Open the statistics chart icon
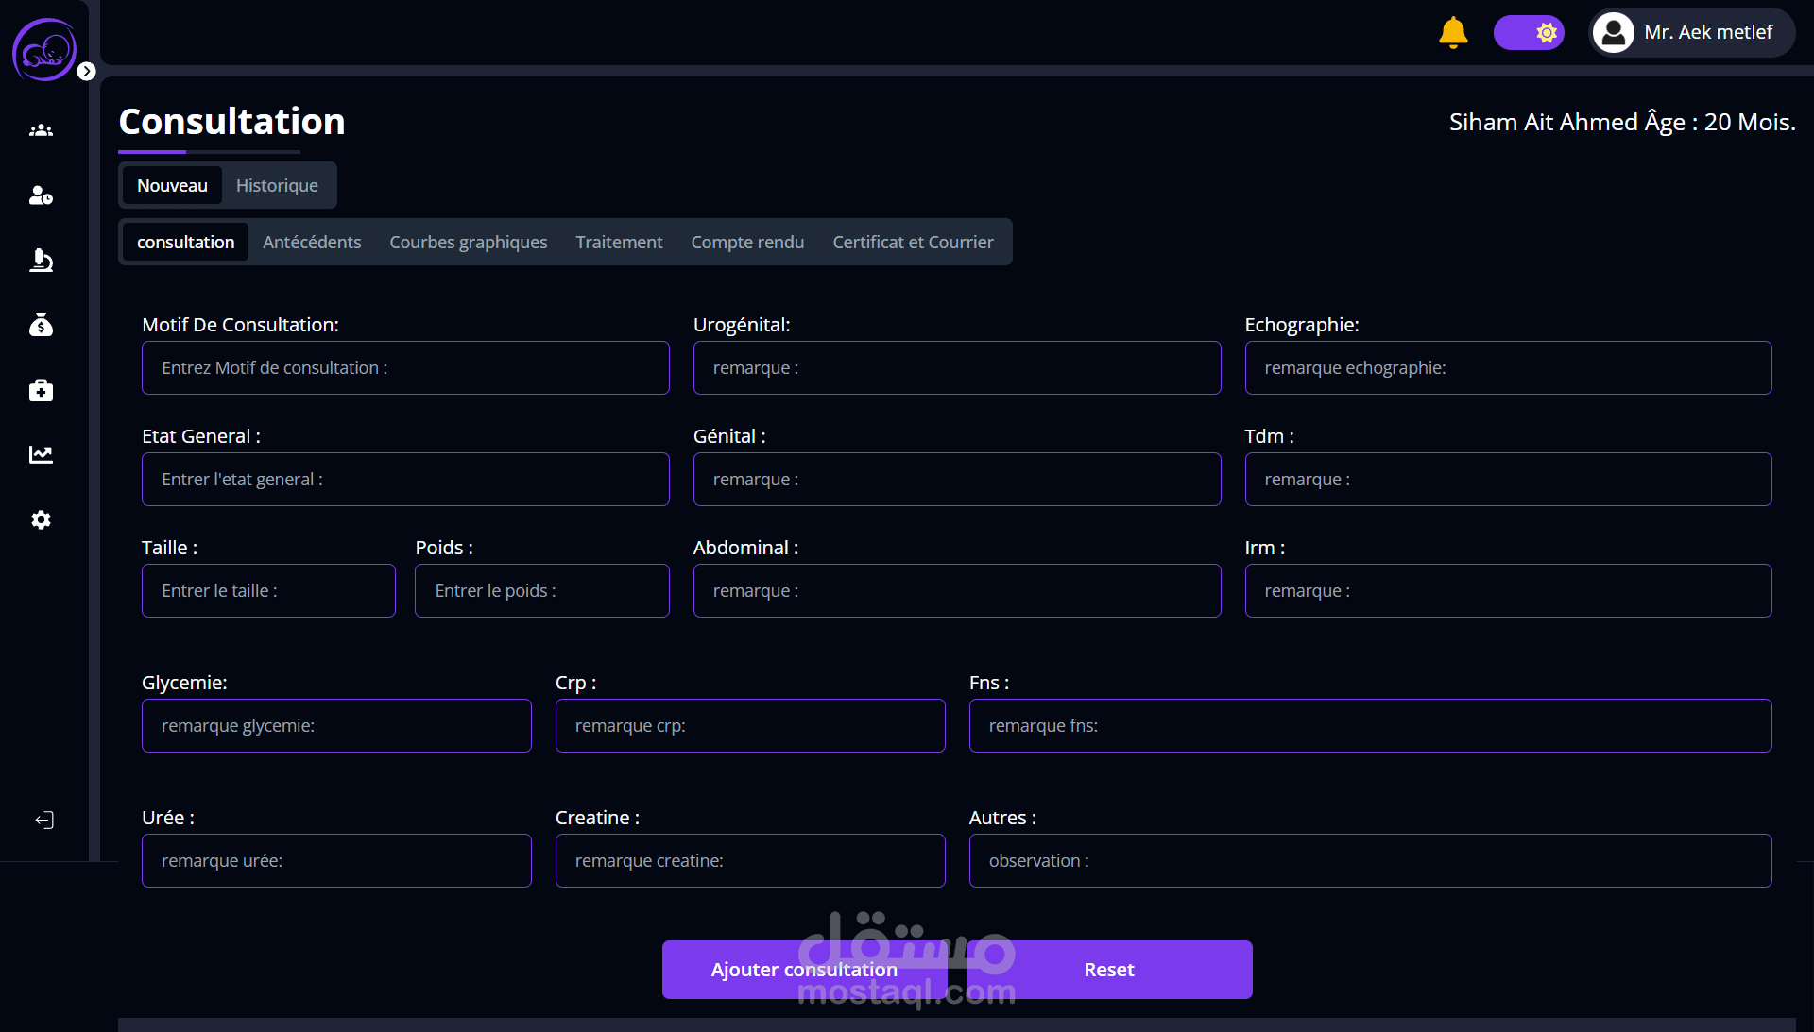 point(41,454)
